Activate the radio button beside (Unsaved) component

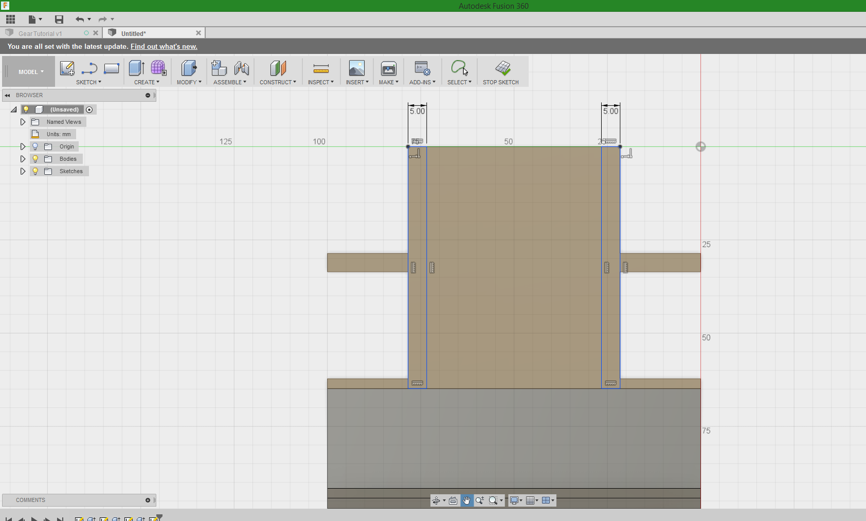point(89,109)
